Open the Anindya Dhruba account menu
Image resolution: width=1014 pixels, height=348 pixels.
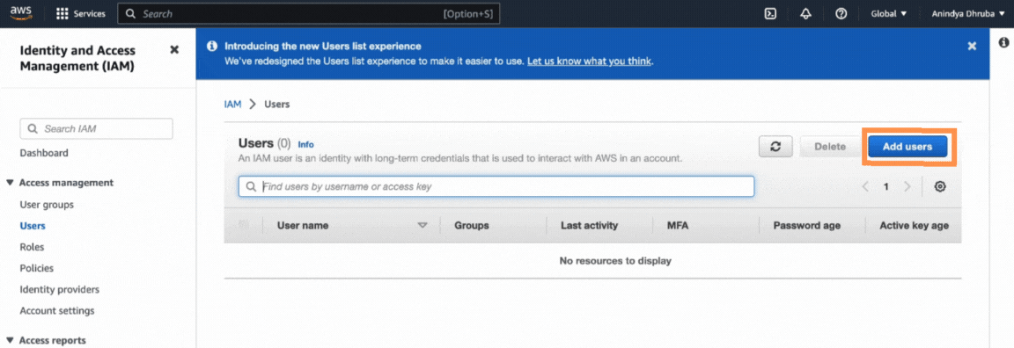[x=968, y=13]
